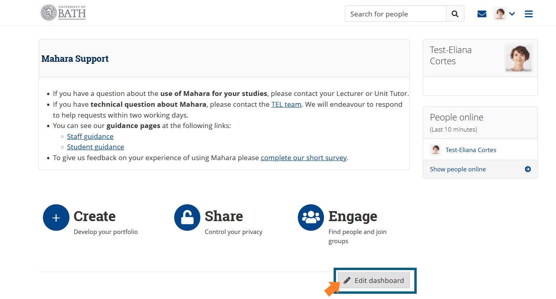
Task: Open the Student guidance link
Action: 95,146
